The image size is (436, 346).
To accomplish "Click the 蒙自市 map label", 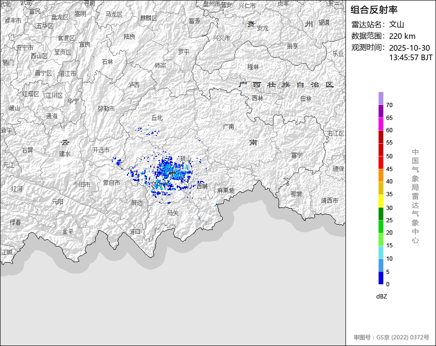I will 111,183.
